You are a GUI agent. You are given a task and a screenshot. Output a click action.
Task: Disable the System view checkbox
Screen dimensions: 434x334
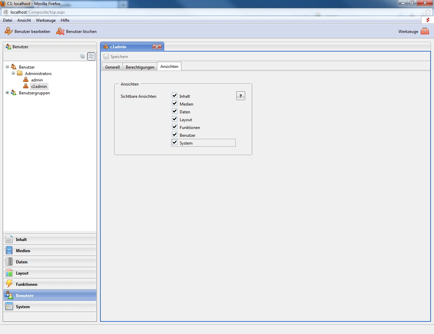click(x=175, y=143)
